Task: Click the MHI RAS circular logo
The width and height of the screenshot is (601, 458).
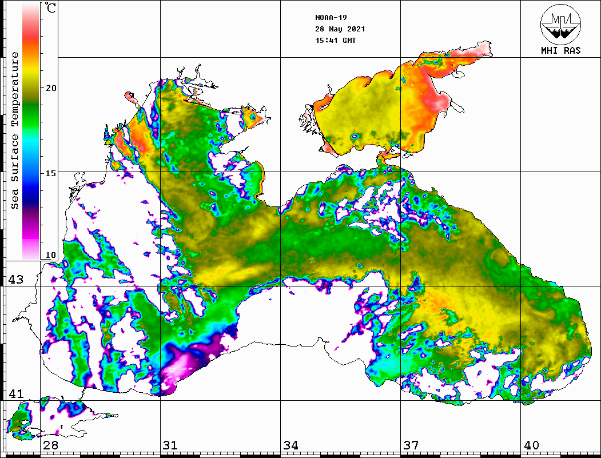Action: (x=560, y=24)
